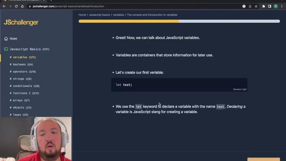Click the house icon next to Home

6,38
